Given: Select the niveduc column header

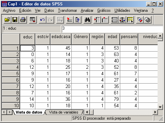Looking at the screenshot, I should coord(148,39).
